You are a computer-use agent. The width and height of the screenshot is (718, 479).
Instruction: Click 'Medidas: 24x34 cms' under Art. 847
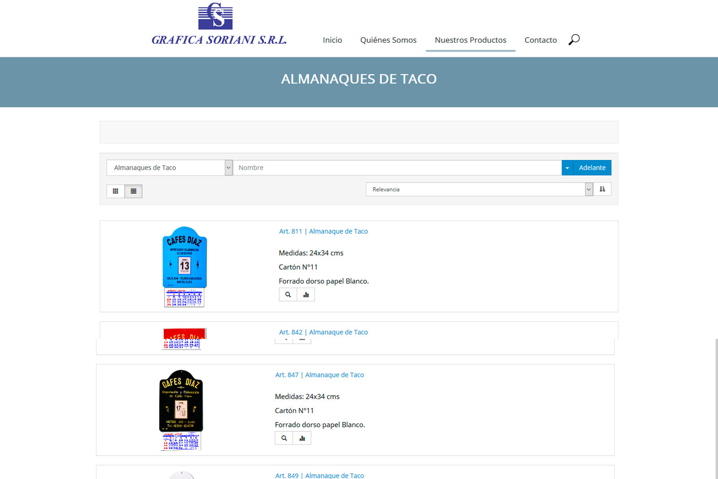pos(307,396)
